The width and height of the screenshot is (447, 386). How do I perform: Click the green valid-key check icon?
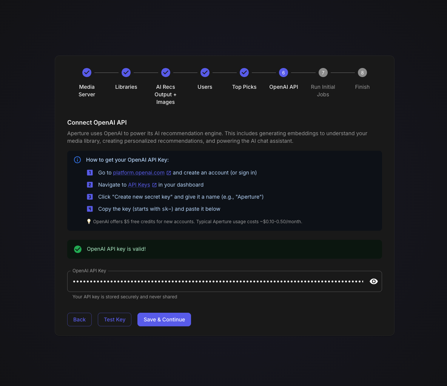pyautogui.click(x=78, y=249)
